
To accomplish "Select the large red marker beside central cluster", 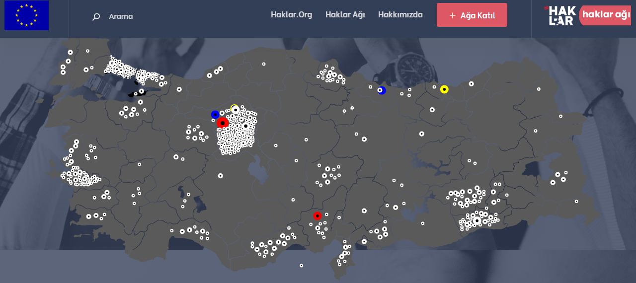I will 223,123.
